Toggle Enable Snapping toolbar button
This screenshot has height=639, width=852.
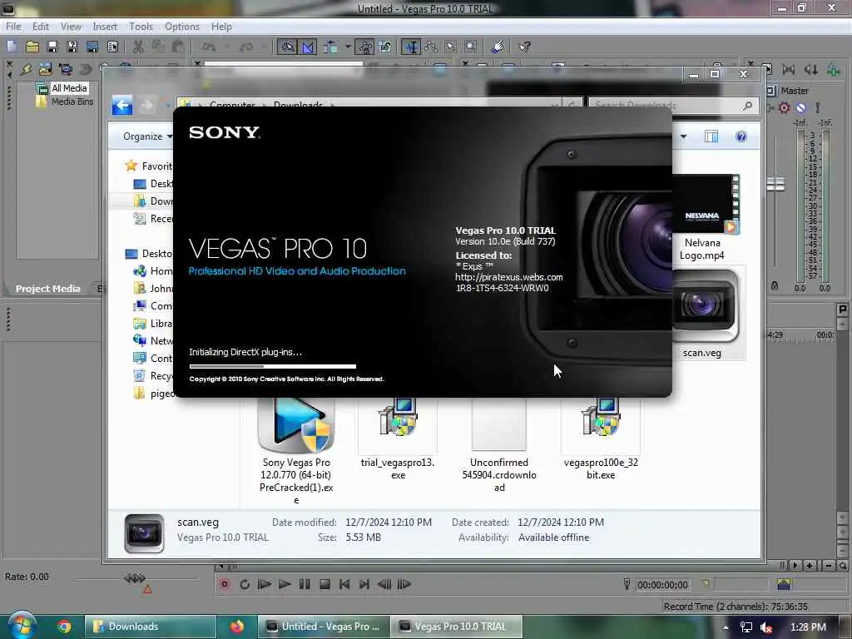(x=287, y=47)
